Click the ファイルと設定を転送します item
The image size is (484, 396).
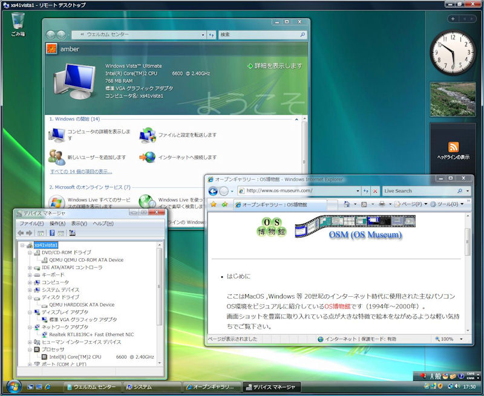(178, 135)
